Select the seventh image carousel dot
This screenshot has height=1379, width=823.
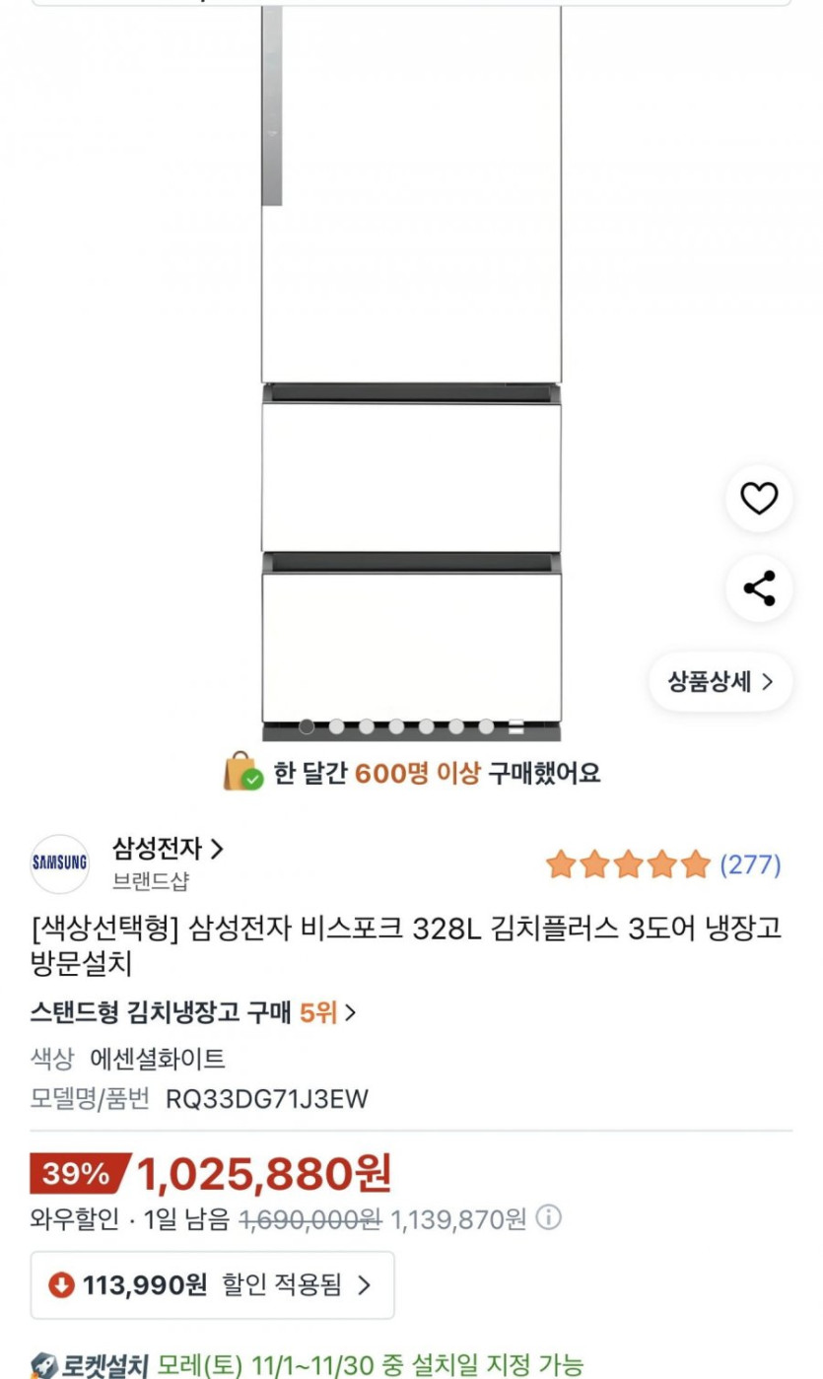click(x=486, y=727)
